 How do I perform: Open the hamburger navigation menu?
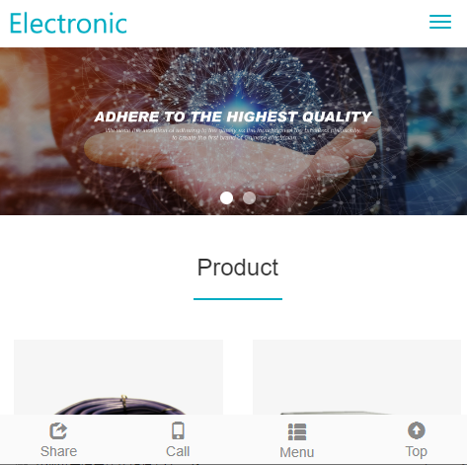[440, 22]
